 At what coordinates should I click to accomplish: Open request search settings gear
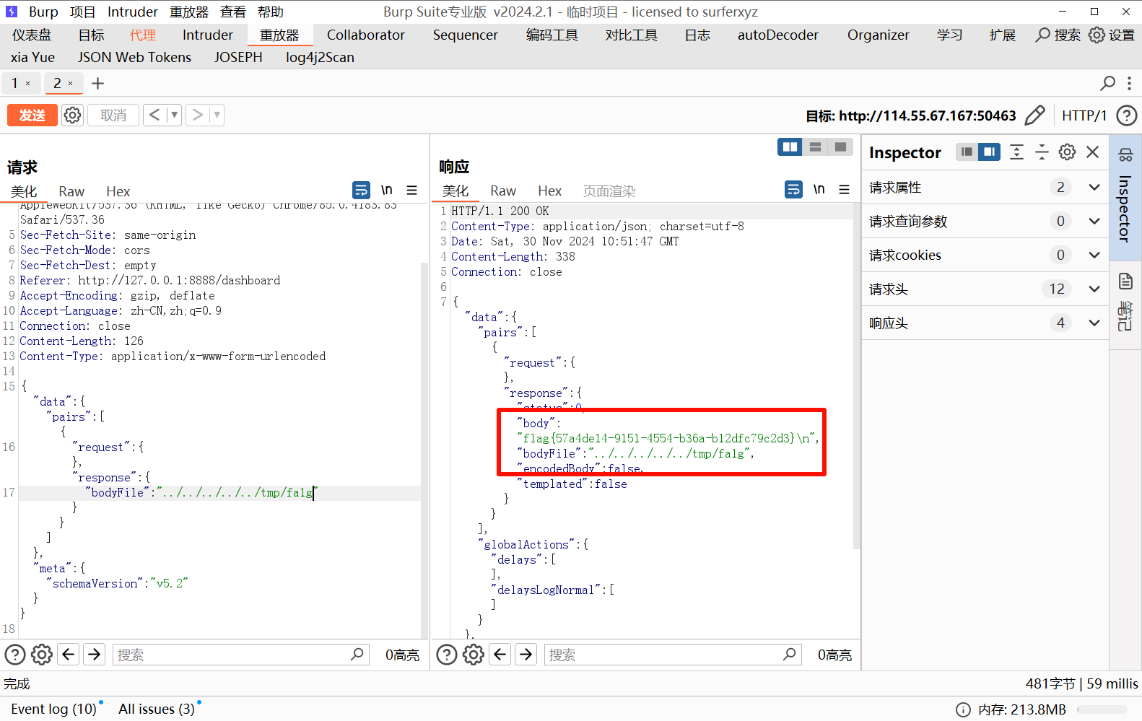[42, 655]
